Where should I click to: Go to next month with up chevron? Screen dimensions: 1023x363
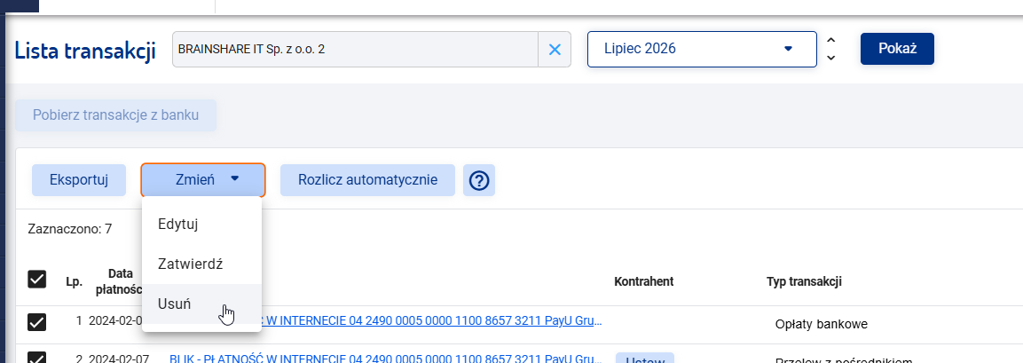830,41
